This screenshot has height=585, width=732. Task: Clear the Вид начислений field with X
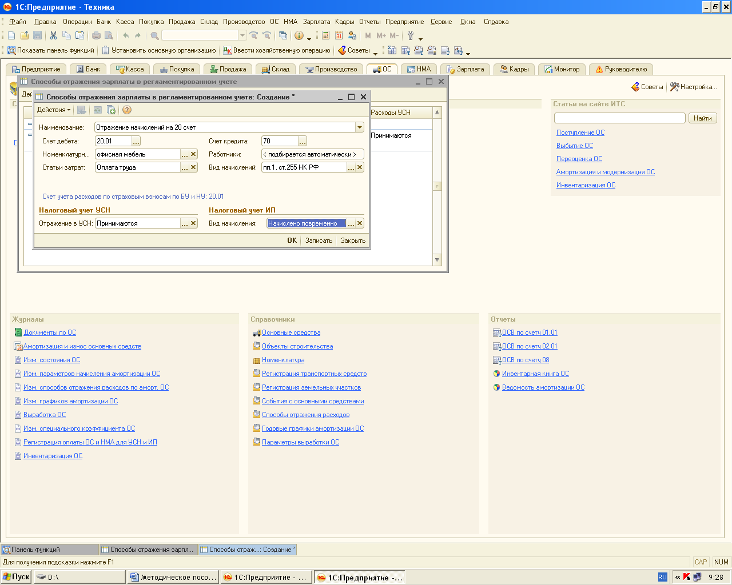click(x=360, y=167)
